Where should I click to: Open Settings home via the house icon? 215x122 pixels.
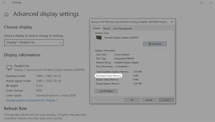pos(6,14)
